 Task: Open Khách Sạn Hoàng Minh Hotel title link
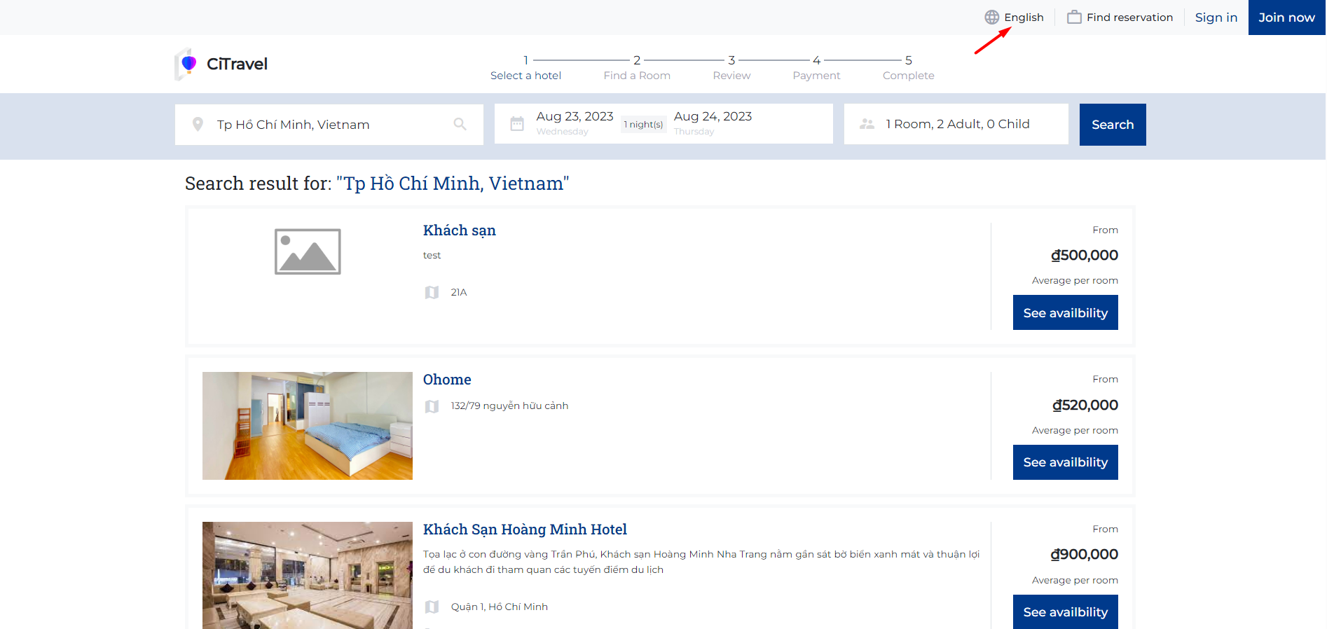pyautogui.click(x=524, y=530)
